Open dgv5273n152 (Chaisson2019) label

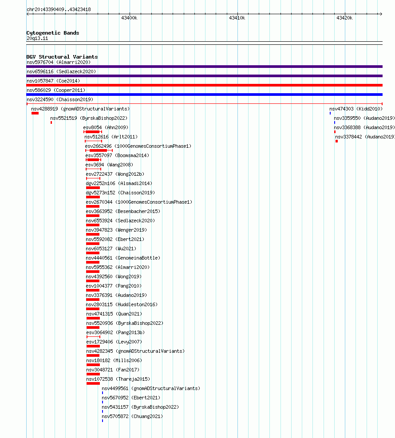click(120, 193)
